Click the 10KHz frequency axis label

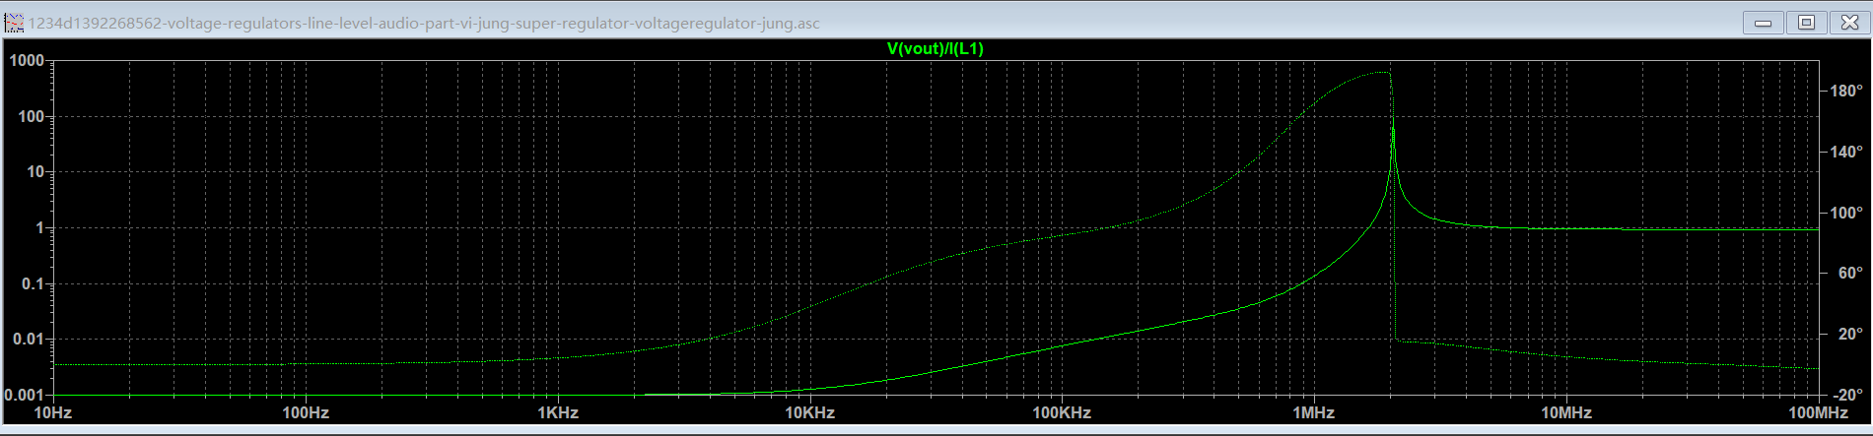[810, 412]
